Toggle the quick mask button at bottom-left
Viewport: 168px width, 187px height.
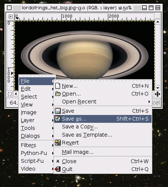(10, 94)
